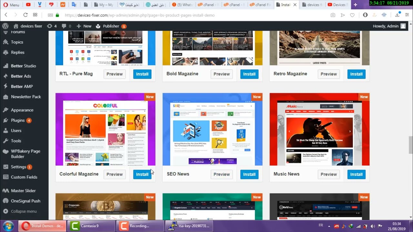Open the comments bubble icon in the admin bar
The height and width of the screenshot is (232, 413).
[66, 26]
